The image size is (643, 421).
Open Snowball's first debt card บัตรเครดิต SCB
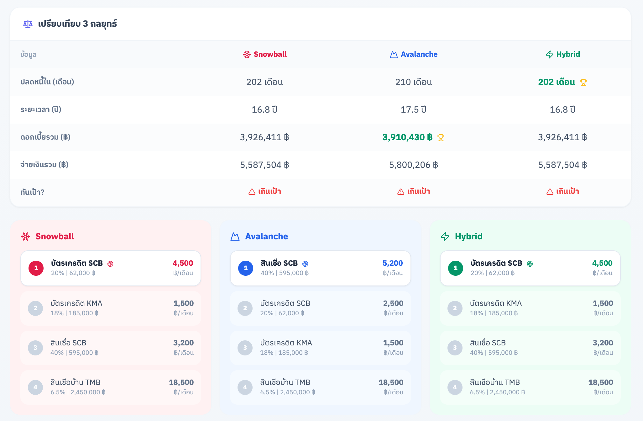[111, 268]
